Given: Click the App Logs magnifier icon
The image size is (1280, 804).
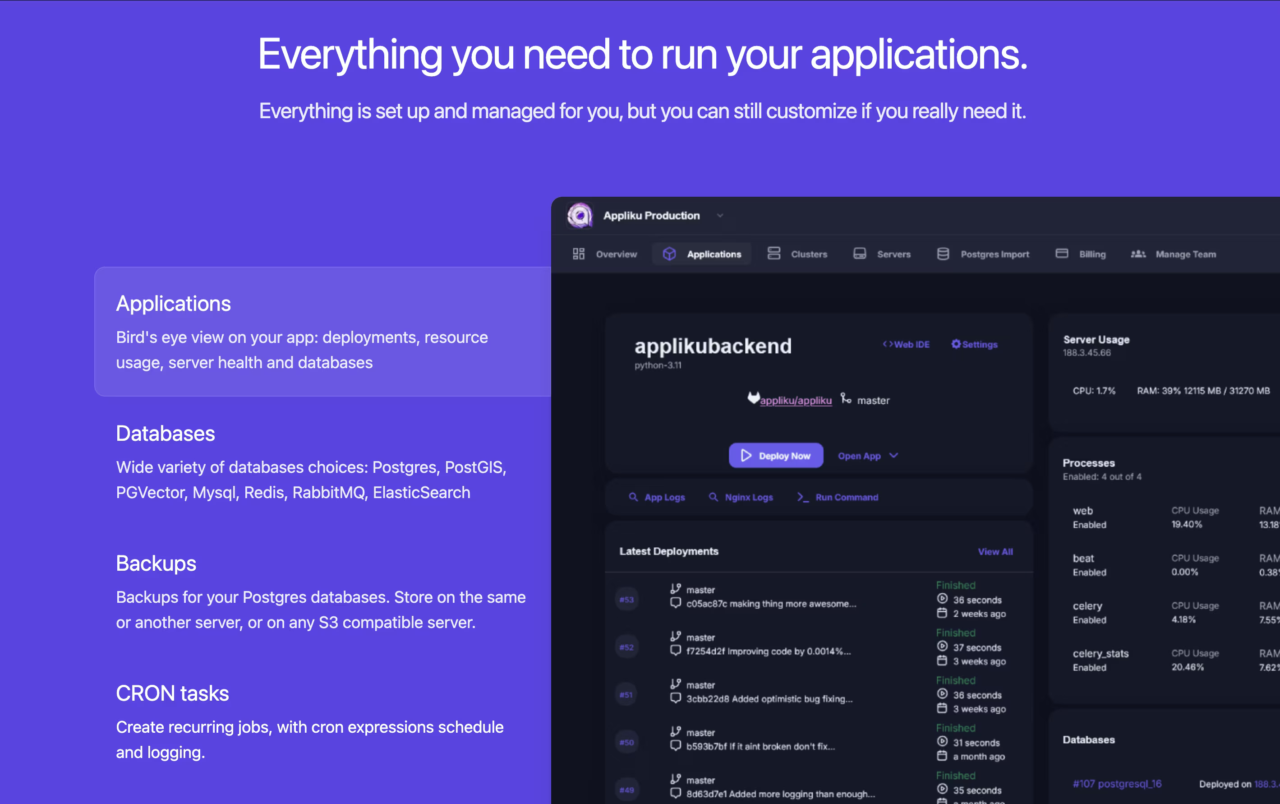Looking at the screenshot, I should pos(633,497).
